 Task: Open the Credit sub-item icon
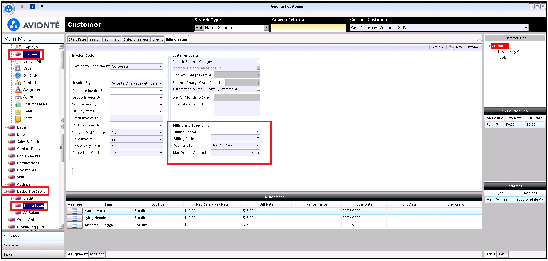tap(18, 198)
